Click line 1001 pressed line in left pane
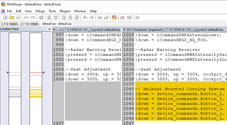This screenshot has width=227, height=125. (93, 55)
